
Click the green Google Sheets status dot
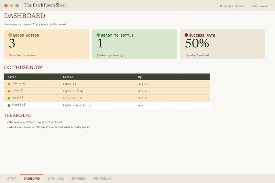click(221, 6)
